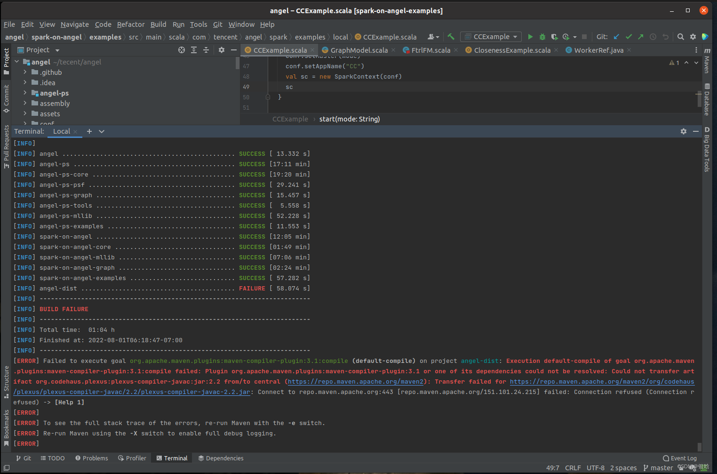Viewport: 717px width, 474px height.
Task: Expand the assets folder
Action: point(25,113)
